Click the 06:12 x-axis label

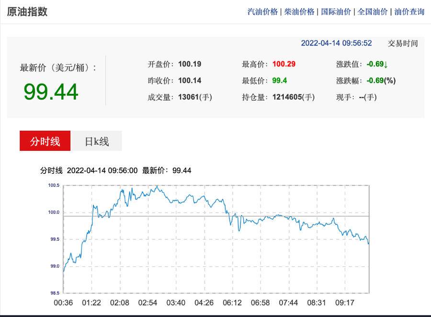[232, 303]
